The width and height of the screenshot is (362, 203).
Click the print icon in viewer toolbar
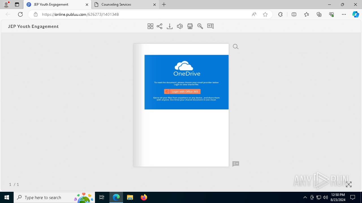click(190, 26)
